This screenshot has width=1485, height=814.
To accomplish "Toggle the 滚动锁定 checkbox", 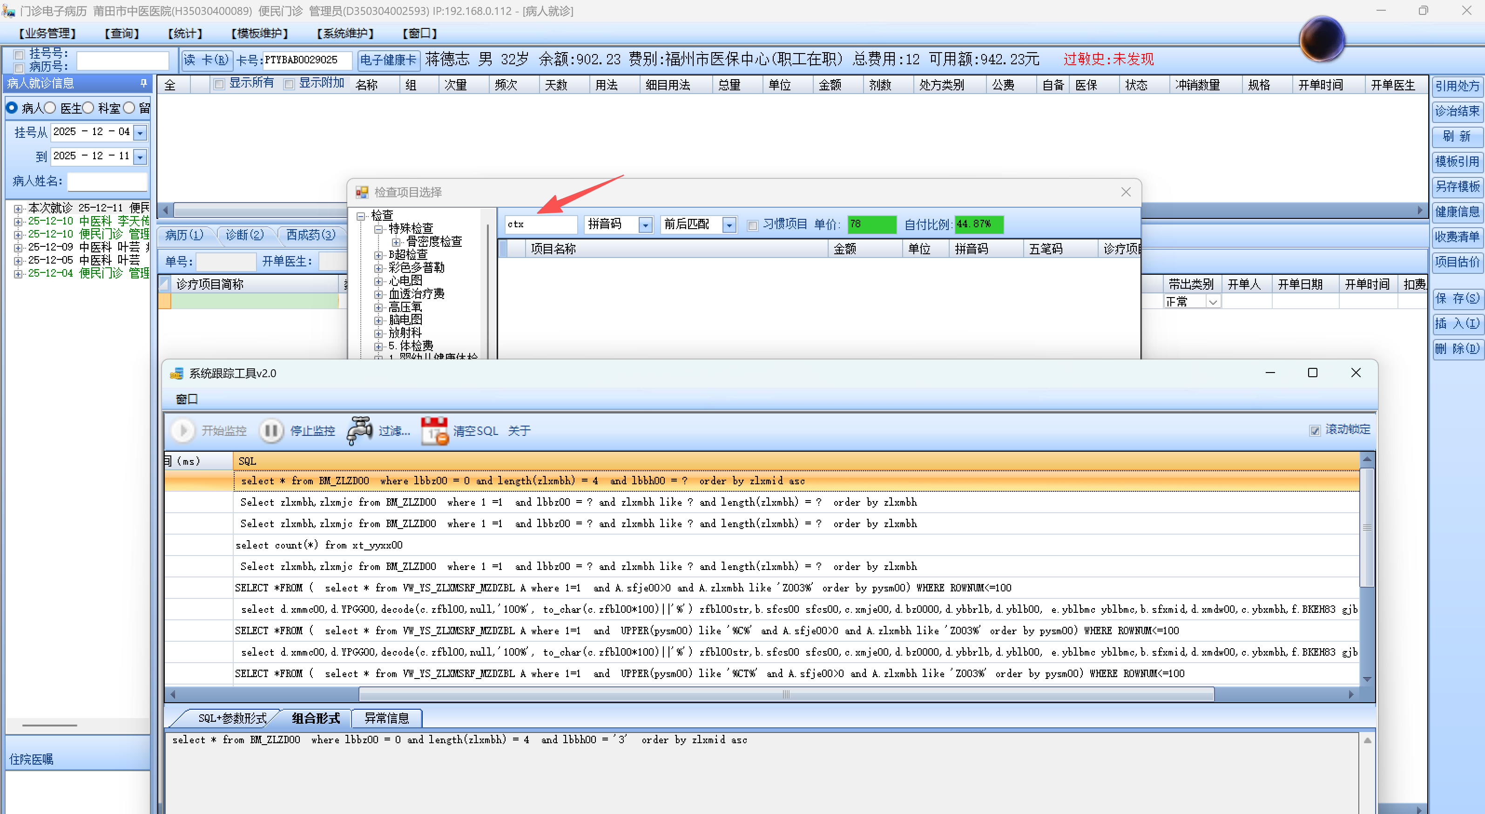I will 1315,430.
